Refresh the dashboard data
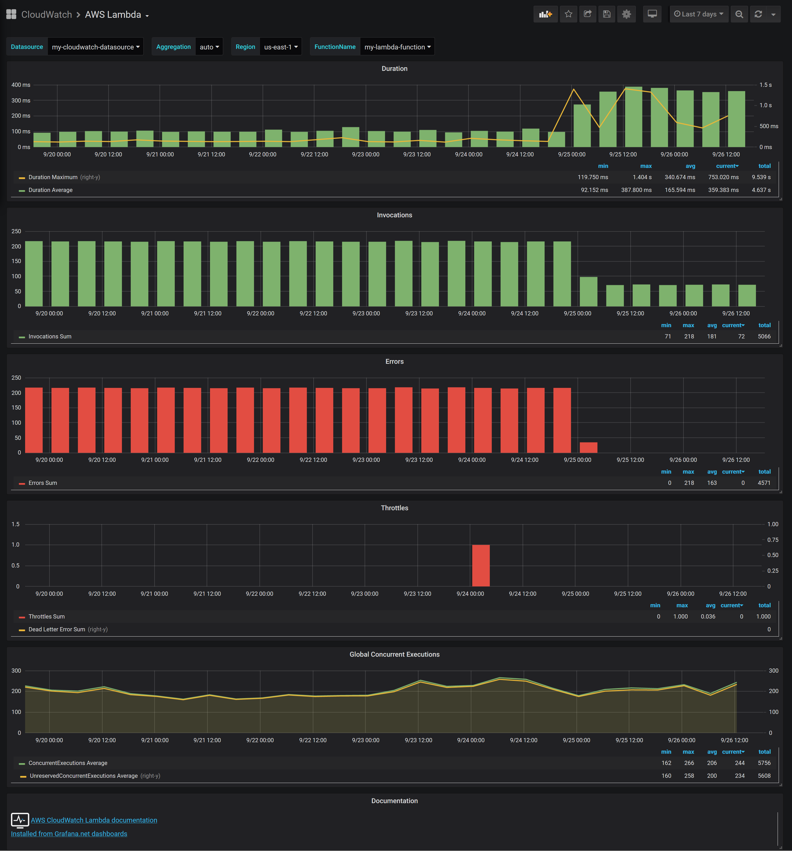Screen dimensions: 792x851 click(758, 14)
